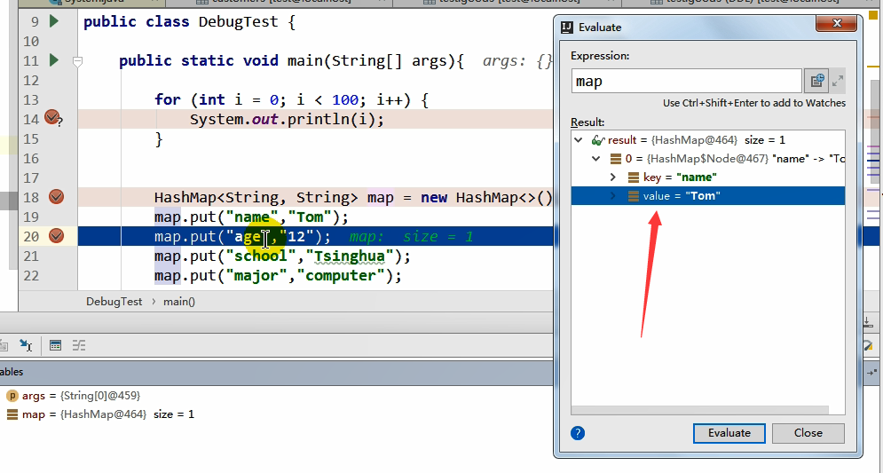Click "Tsinghua" string on line 21
The width and height of the screenshot is (883, 473).
349,256
